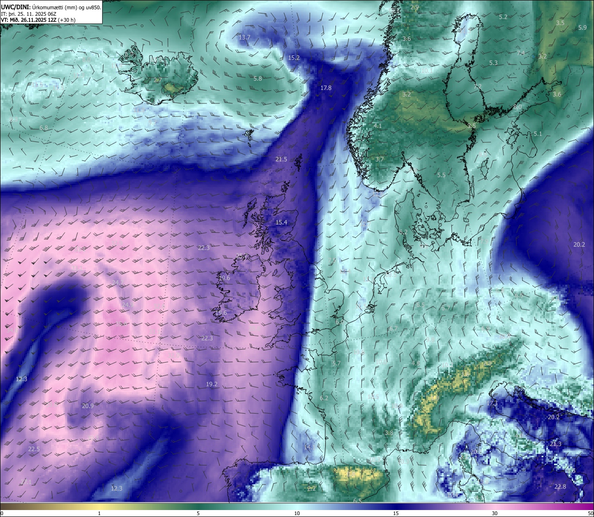
Task: Select the map value 4.1 over Norway
Action: point(377,126)
